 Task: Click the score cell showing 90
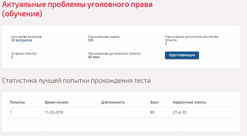tap(152, 112)
